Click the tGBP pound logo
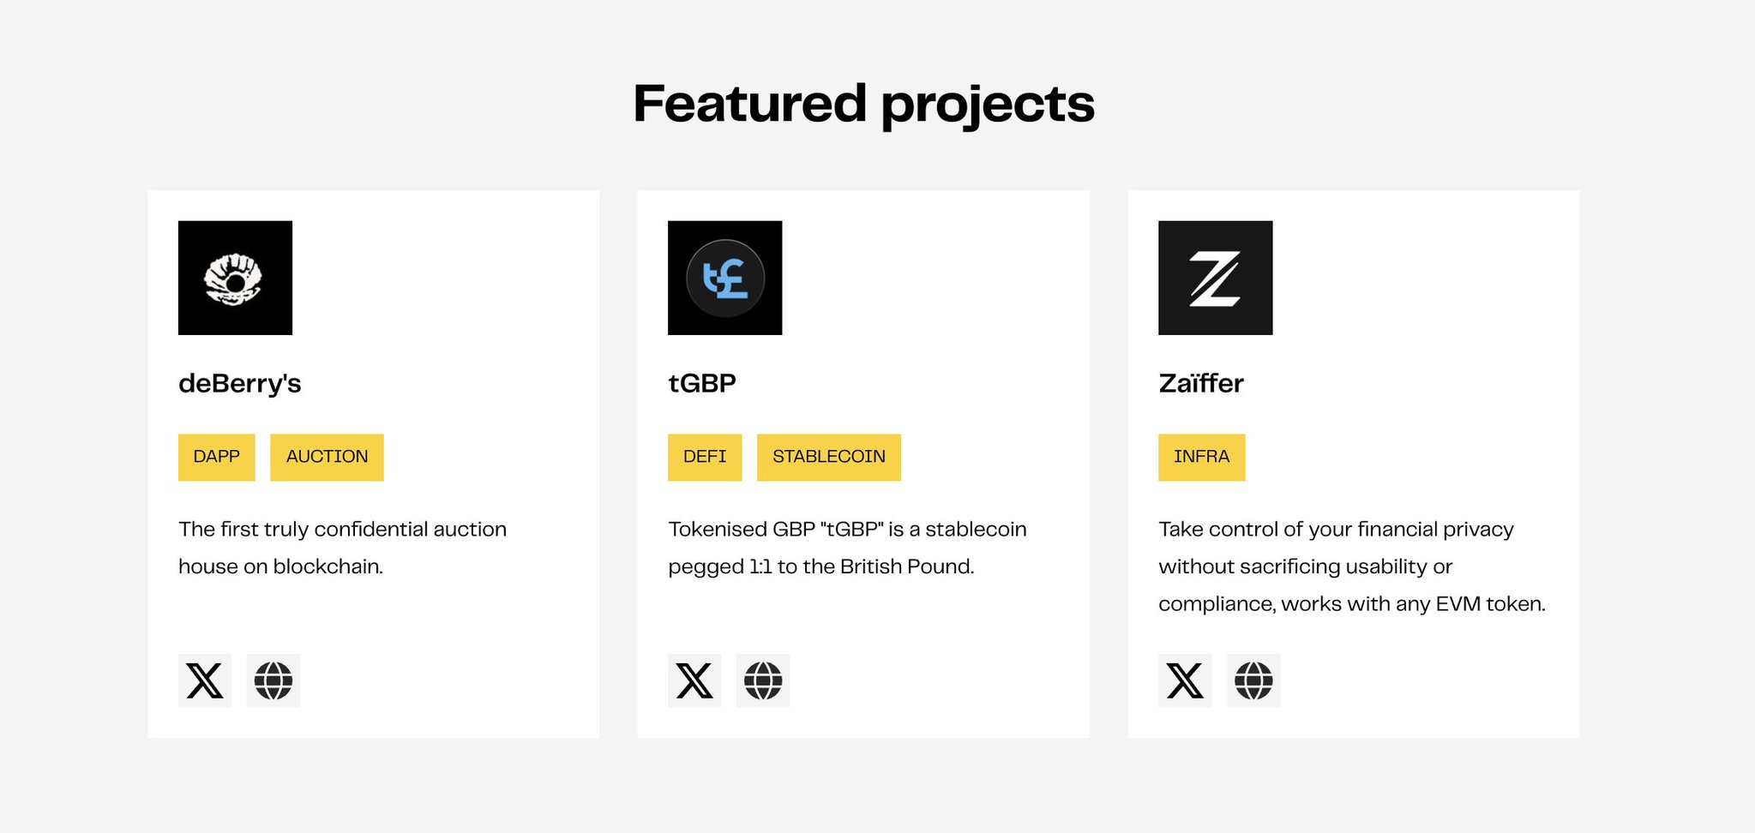The width and height of the screenshot is (1755, 833). [x=724, y=278]
